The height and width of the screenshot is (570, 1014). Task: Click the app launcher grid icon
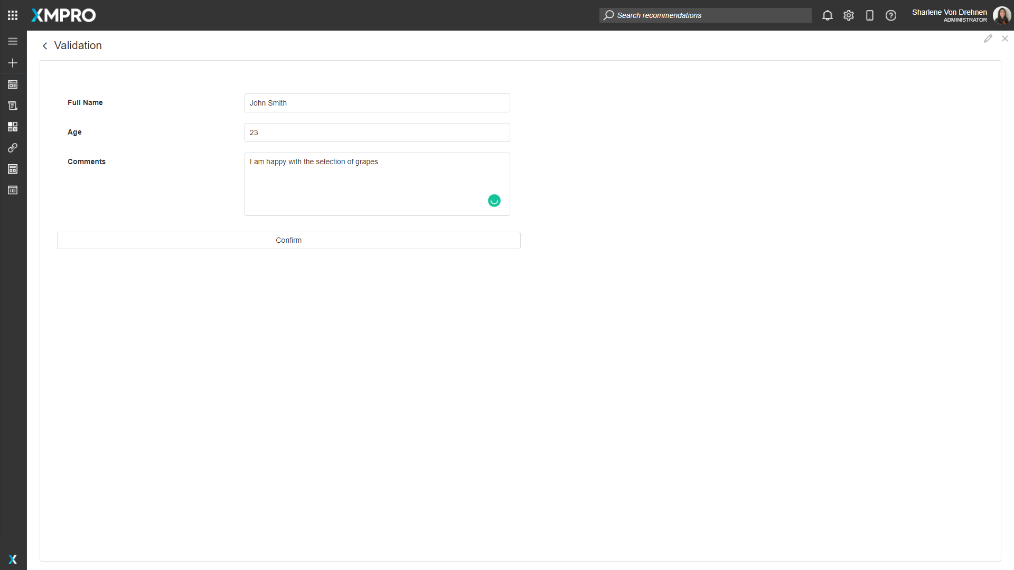tap(13, 15)
